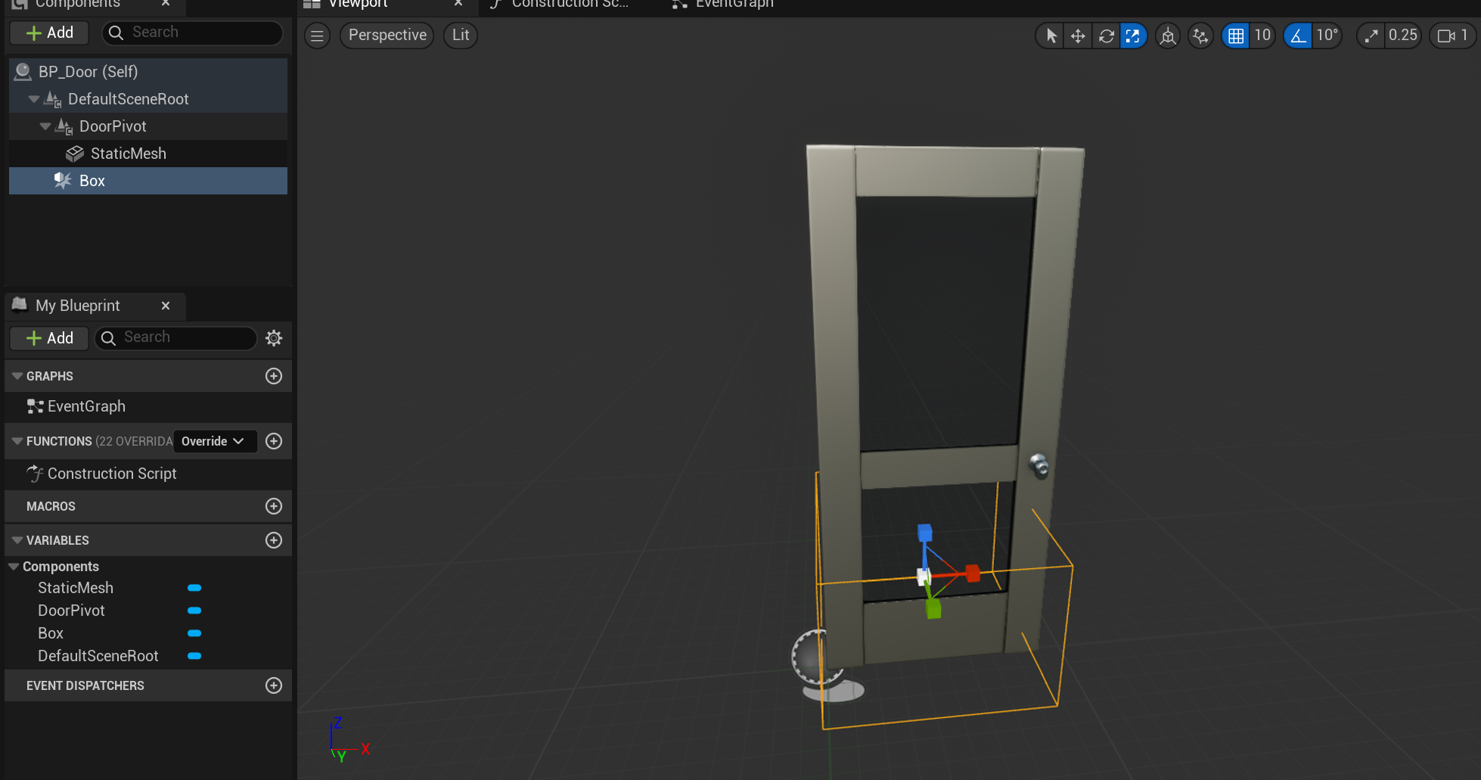Open grid snap value 10 dropdown

(x=1262, y=36)
